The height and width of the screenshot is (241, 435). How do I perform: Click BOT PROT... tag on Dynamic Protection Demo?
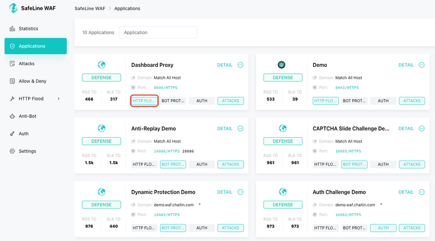pyautogui.click(x=173, y=228)
